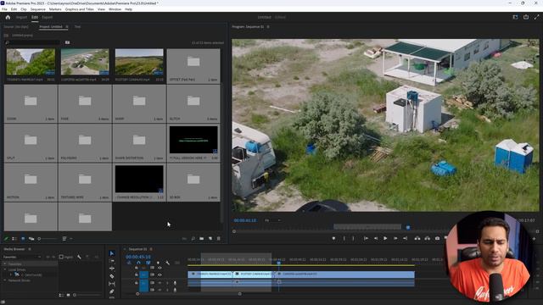The image size is (543, 305).
Task: Click New Item icon in Project panel
Action: point(210,239)
